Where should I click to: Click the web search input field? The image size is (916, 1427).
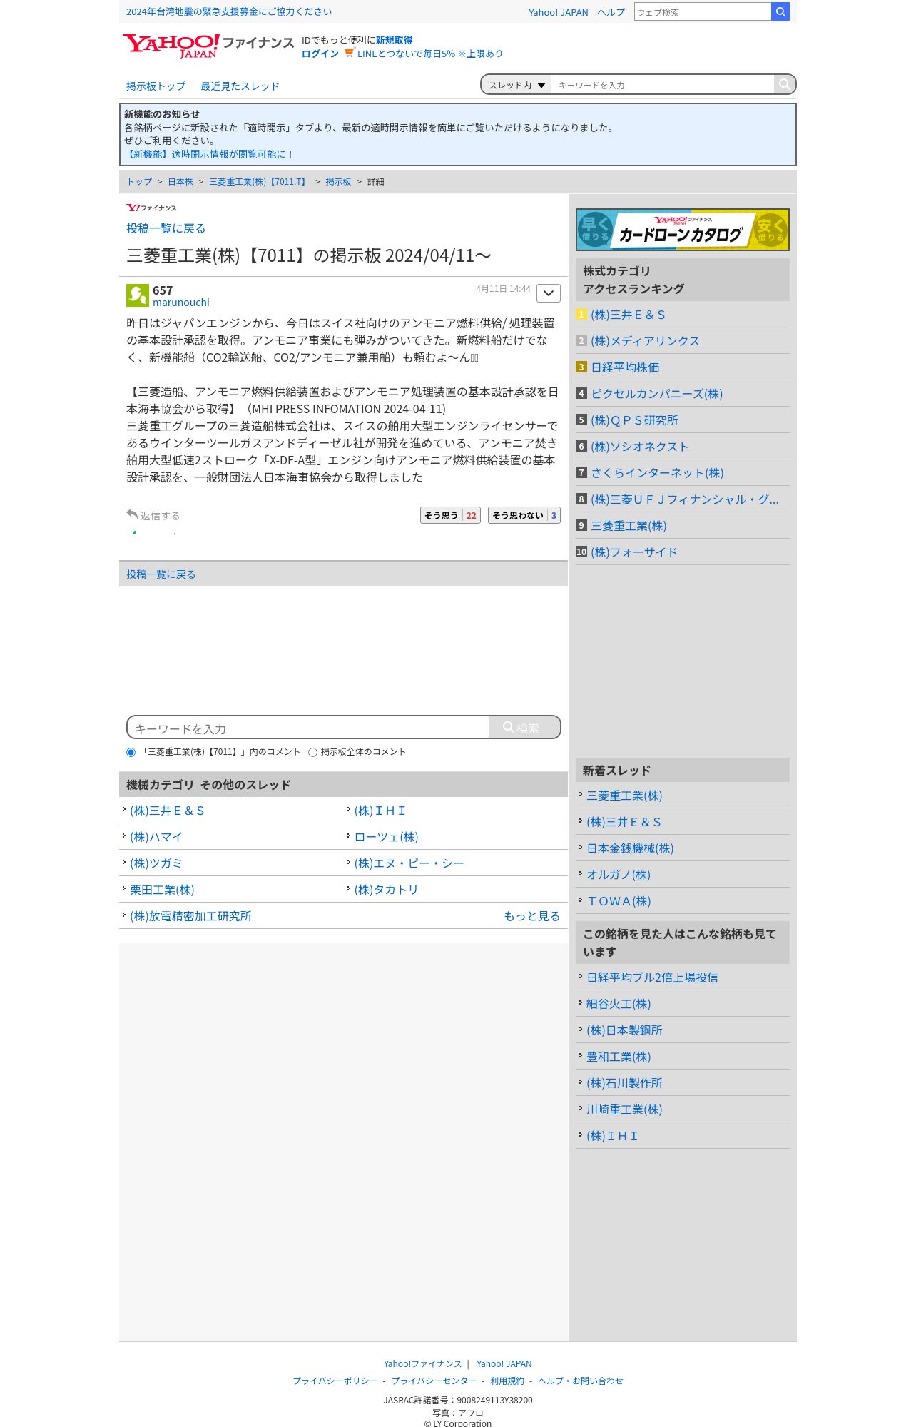click(703, 11)
